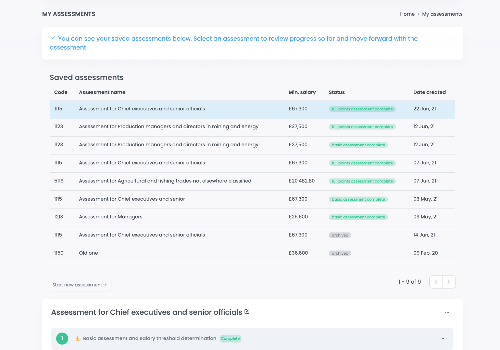Click code 5119 cell
The height and width of the screenshot is (350, 500).
point(59,181)
